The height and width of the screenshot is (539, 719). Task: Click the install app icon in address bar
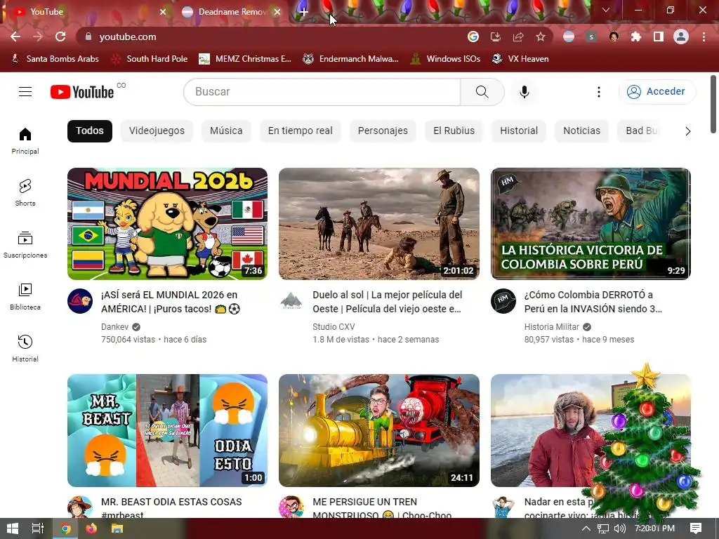pos(496,36)
